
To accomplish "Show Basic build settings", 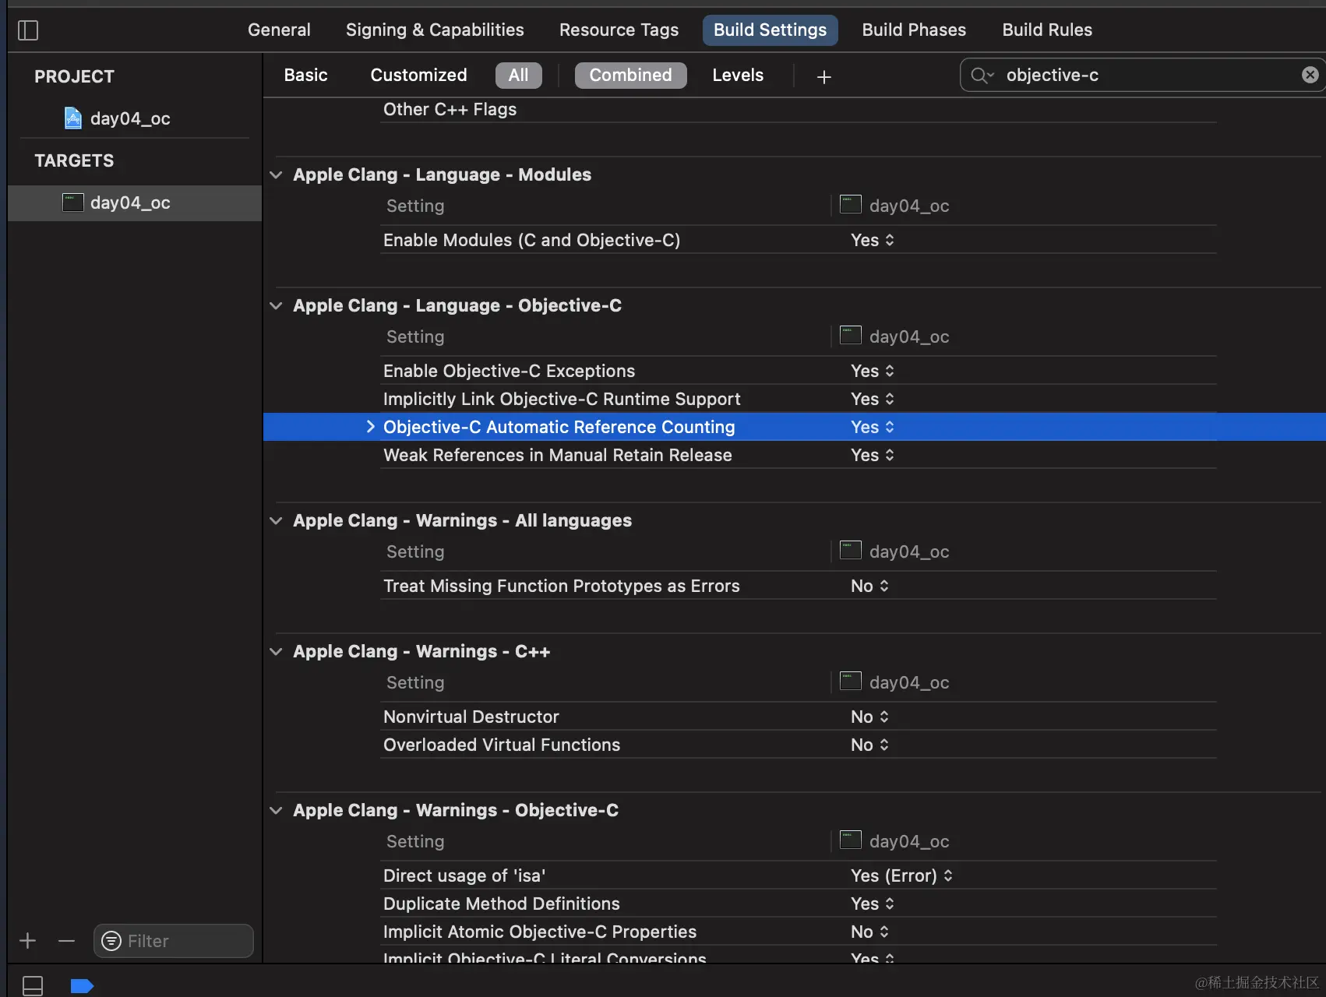I will (x=305, y=76).
